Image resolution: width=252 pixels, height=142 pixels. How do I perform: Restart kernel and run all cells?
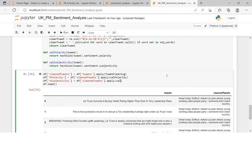click(84, 32)
